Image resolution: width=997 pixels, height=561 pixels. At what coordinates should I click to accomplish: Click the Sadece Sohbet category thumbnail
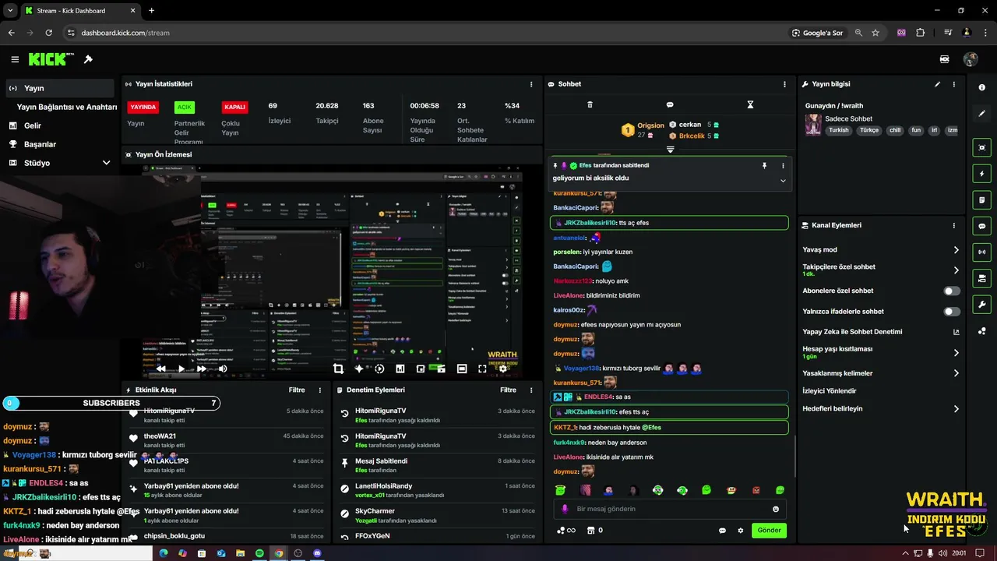click(813, 125)
